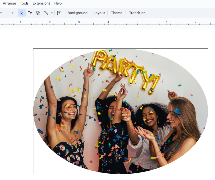Open the Theme panel button
The image size is (215, 180).
pos(117,13)
